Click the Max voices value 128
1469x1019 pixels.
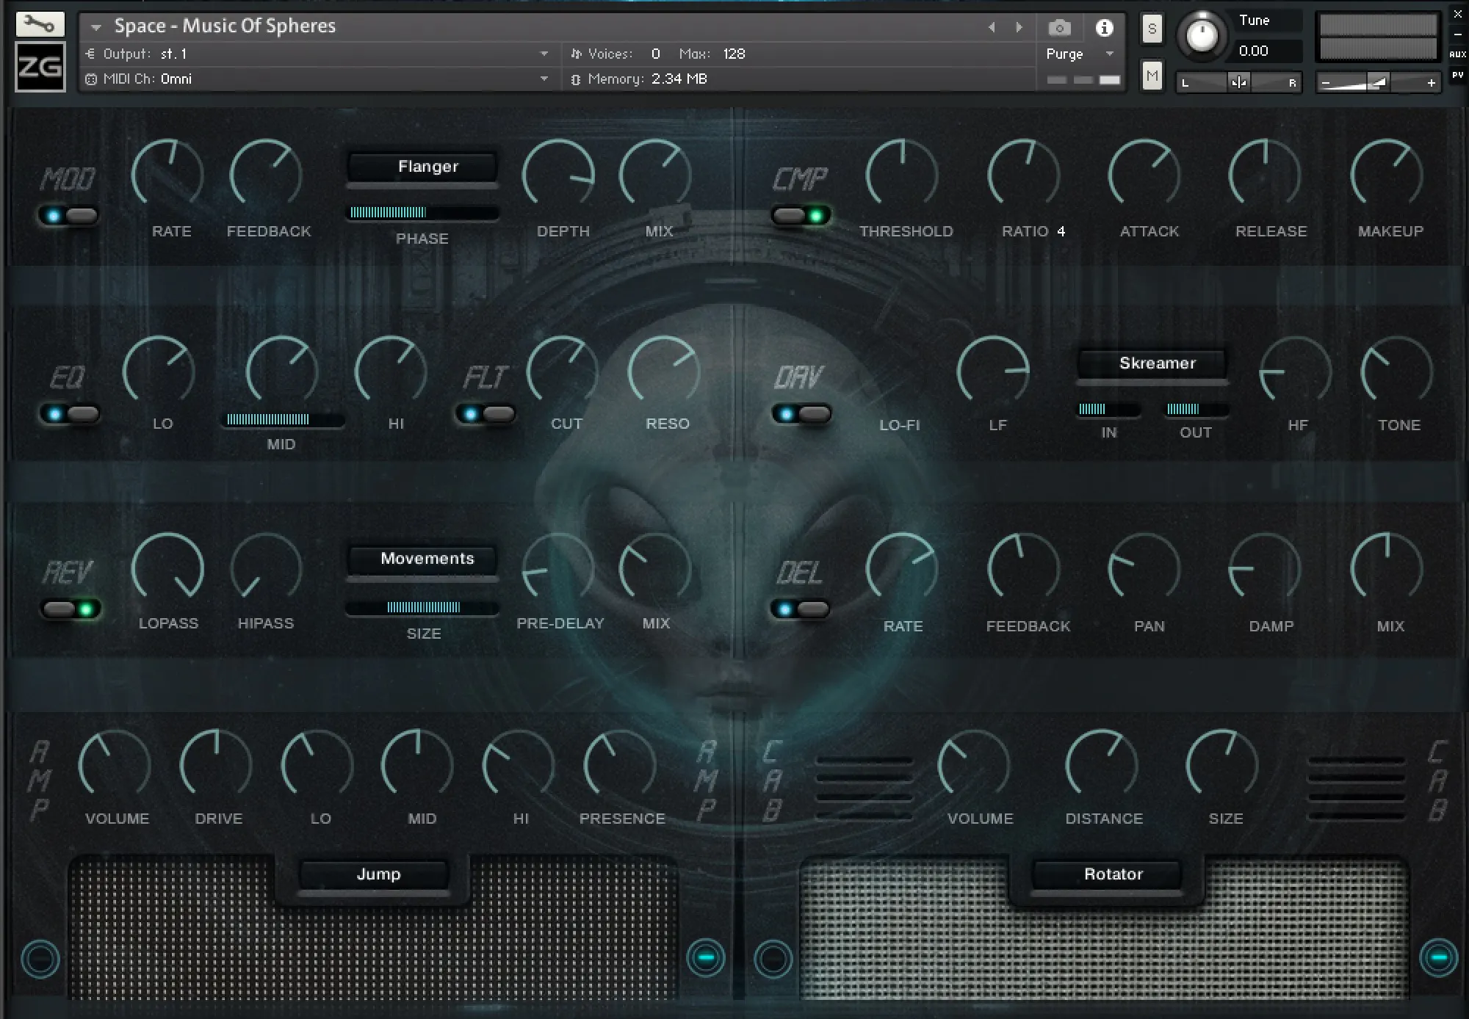(x=733, y=54)
